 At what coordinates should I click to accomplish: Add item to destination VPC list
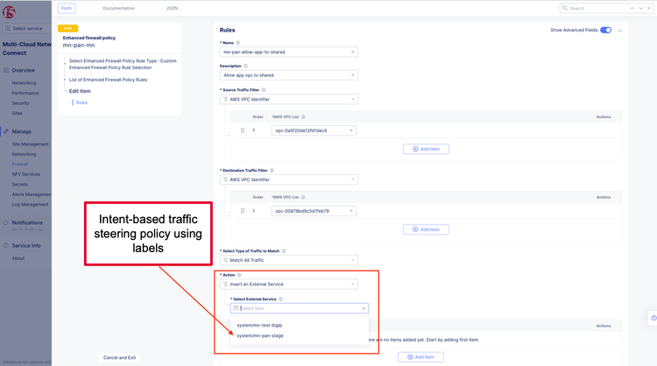(x=426, y=229)
